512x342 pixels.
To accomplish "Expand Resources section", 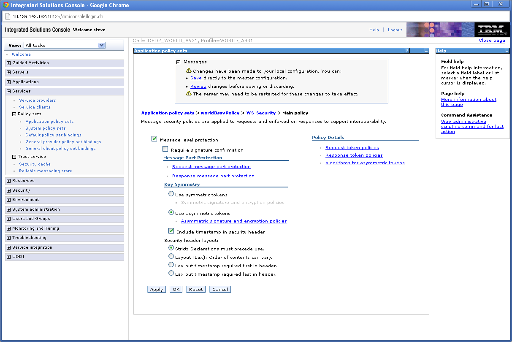I will [x=8, y=181].
